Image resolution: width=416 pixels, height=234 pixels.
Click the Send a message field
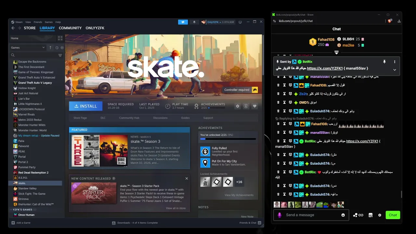tap(311, 215)
